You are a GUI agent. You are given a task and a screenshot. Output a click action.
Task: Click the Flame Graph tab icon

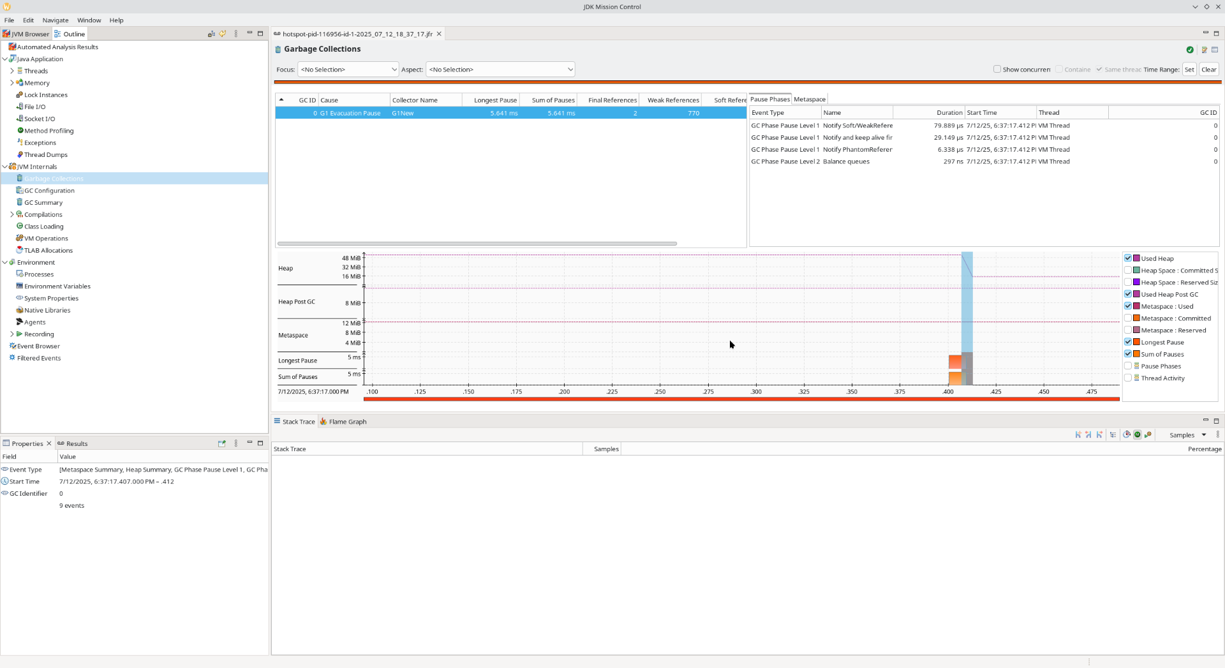click(324, 422)
